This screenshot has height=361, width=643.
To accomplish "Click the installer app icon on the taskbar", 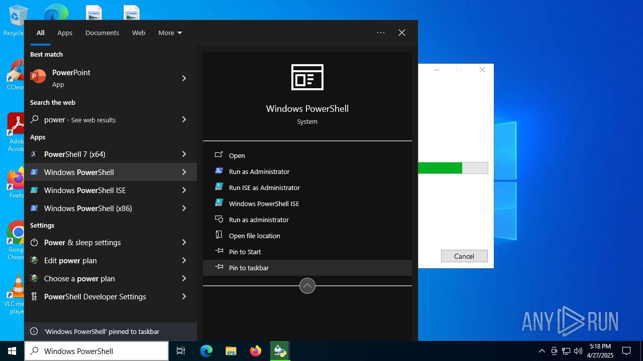I will click(280, 351).
